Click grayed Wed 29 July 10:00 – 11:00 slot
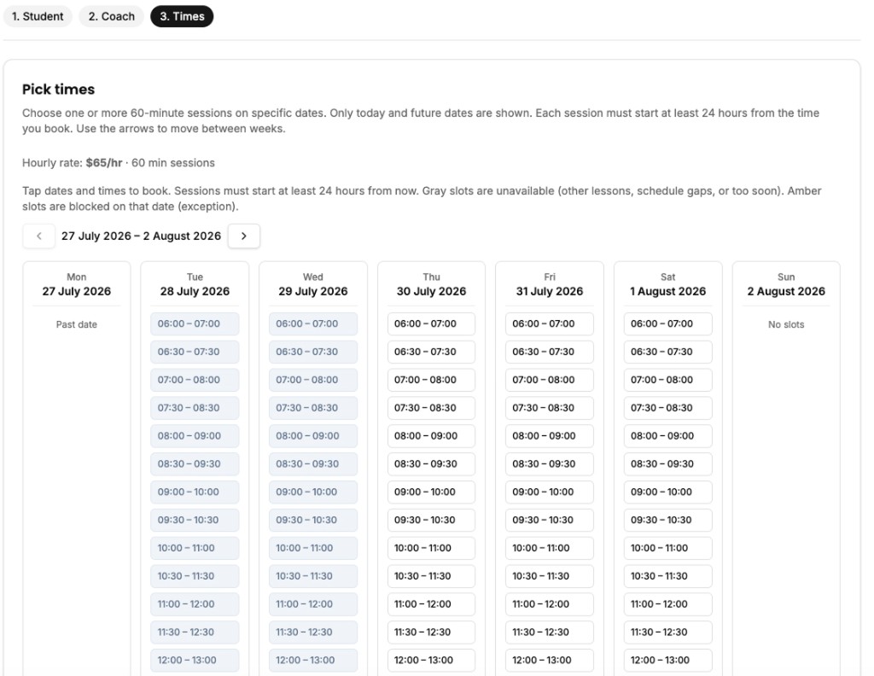874x676 pixels. 313,548
